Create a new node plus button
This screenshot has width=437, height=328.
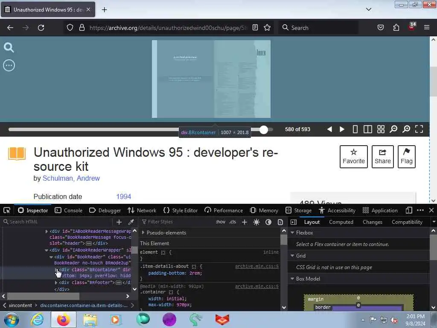coord(119,222)
